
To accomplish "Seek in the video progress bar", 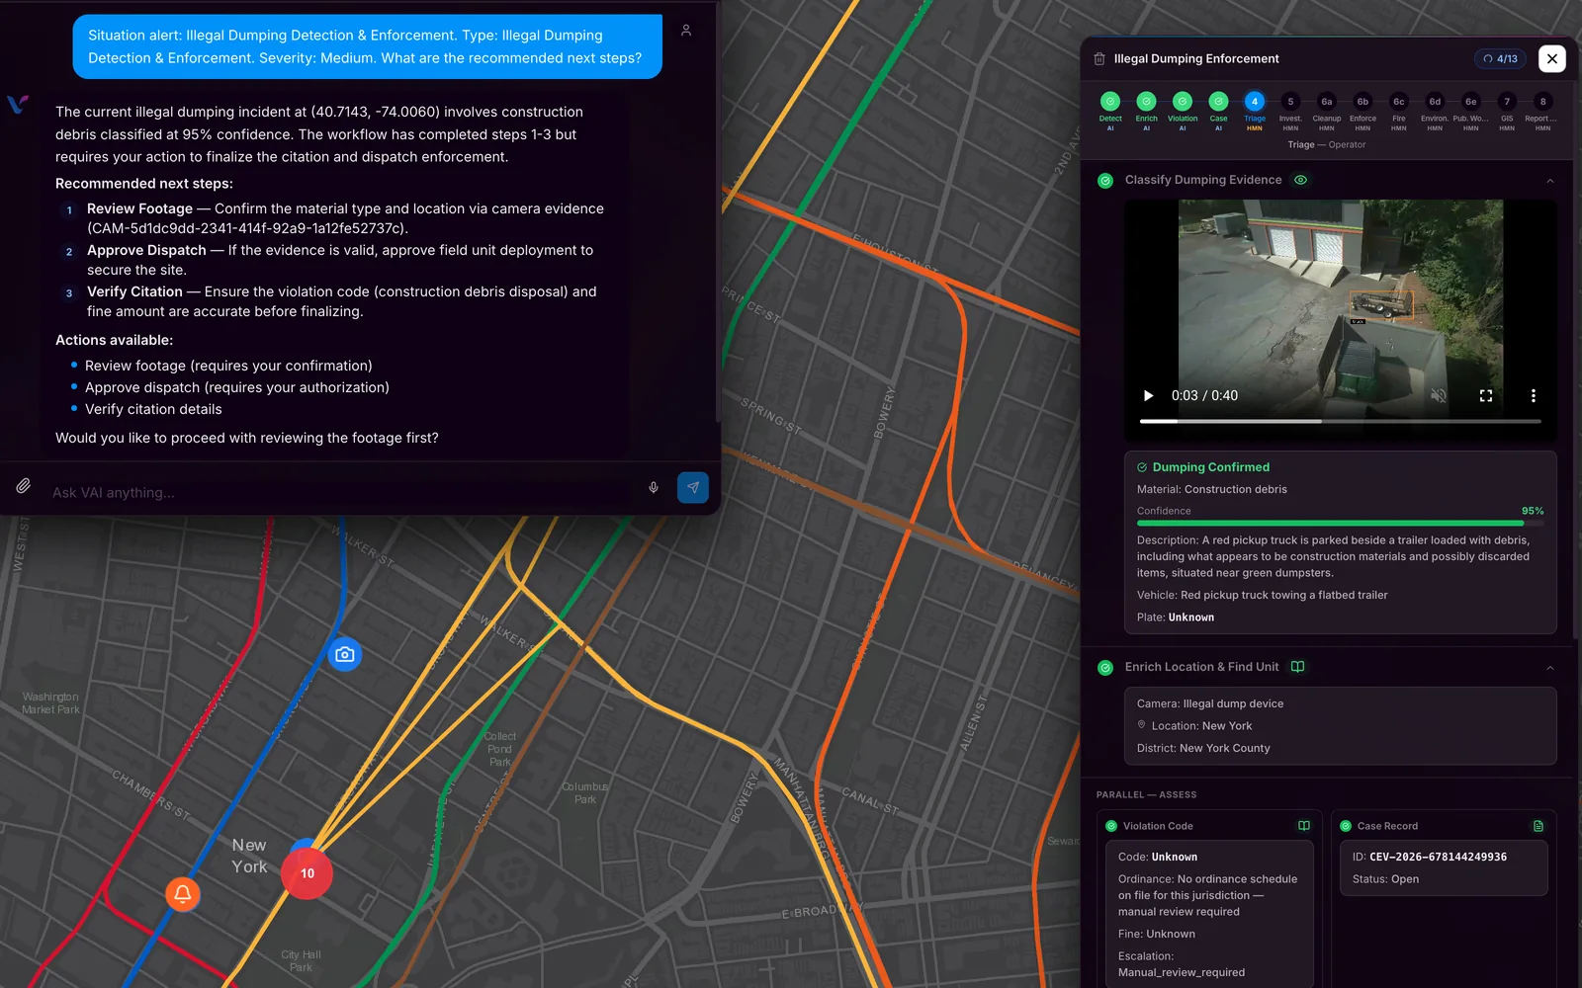I will [1340, 421].
